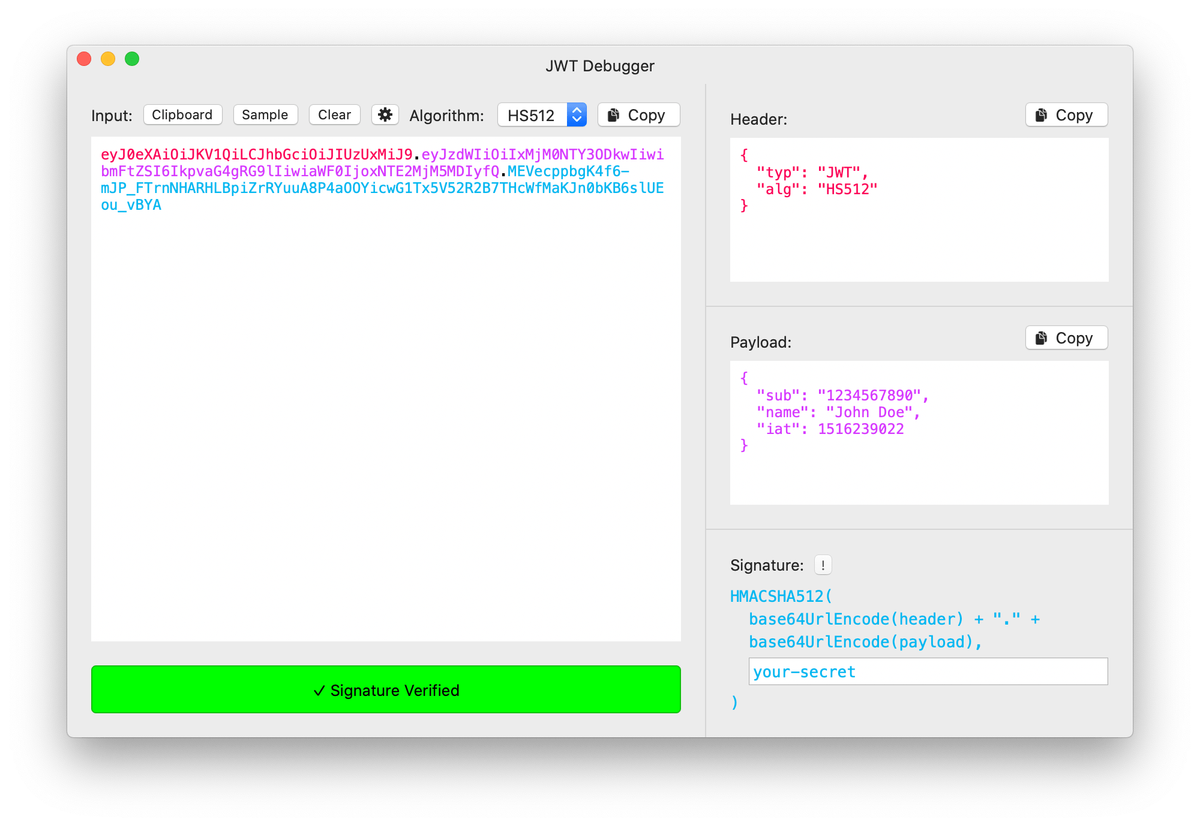Open the settings gear next to Clear
The image size is (1200, 826).
click(x=385, y=114)
